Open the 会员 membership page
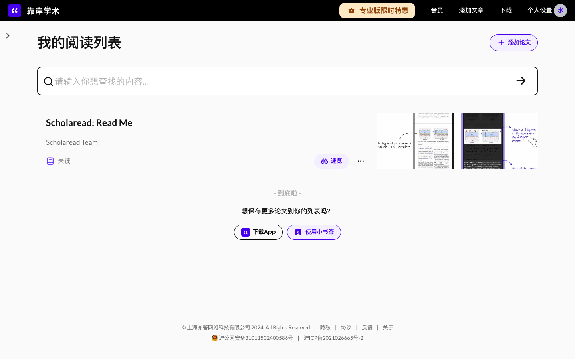The image size is (575, 359). point(437,10)
